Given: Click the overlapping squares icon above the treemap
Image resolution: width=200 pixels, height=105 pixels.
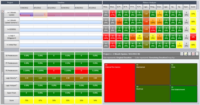Looking at the screenshot, I should tap(189, 54).
